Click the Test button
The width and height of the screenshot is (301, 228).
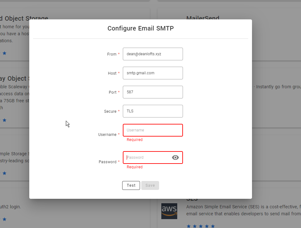131,185
